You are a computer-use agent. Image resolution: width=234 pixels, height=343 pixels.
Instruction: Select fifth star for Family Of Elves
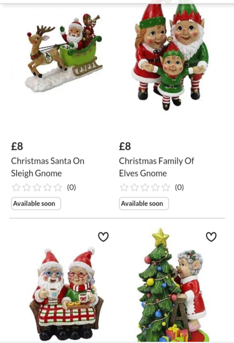tap(166, 188)
